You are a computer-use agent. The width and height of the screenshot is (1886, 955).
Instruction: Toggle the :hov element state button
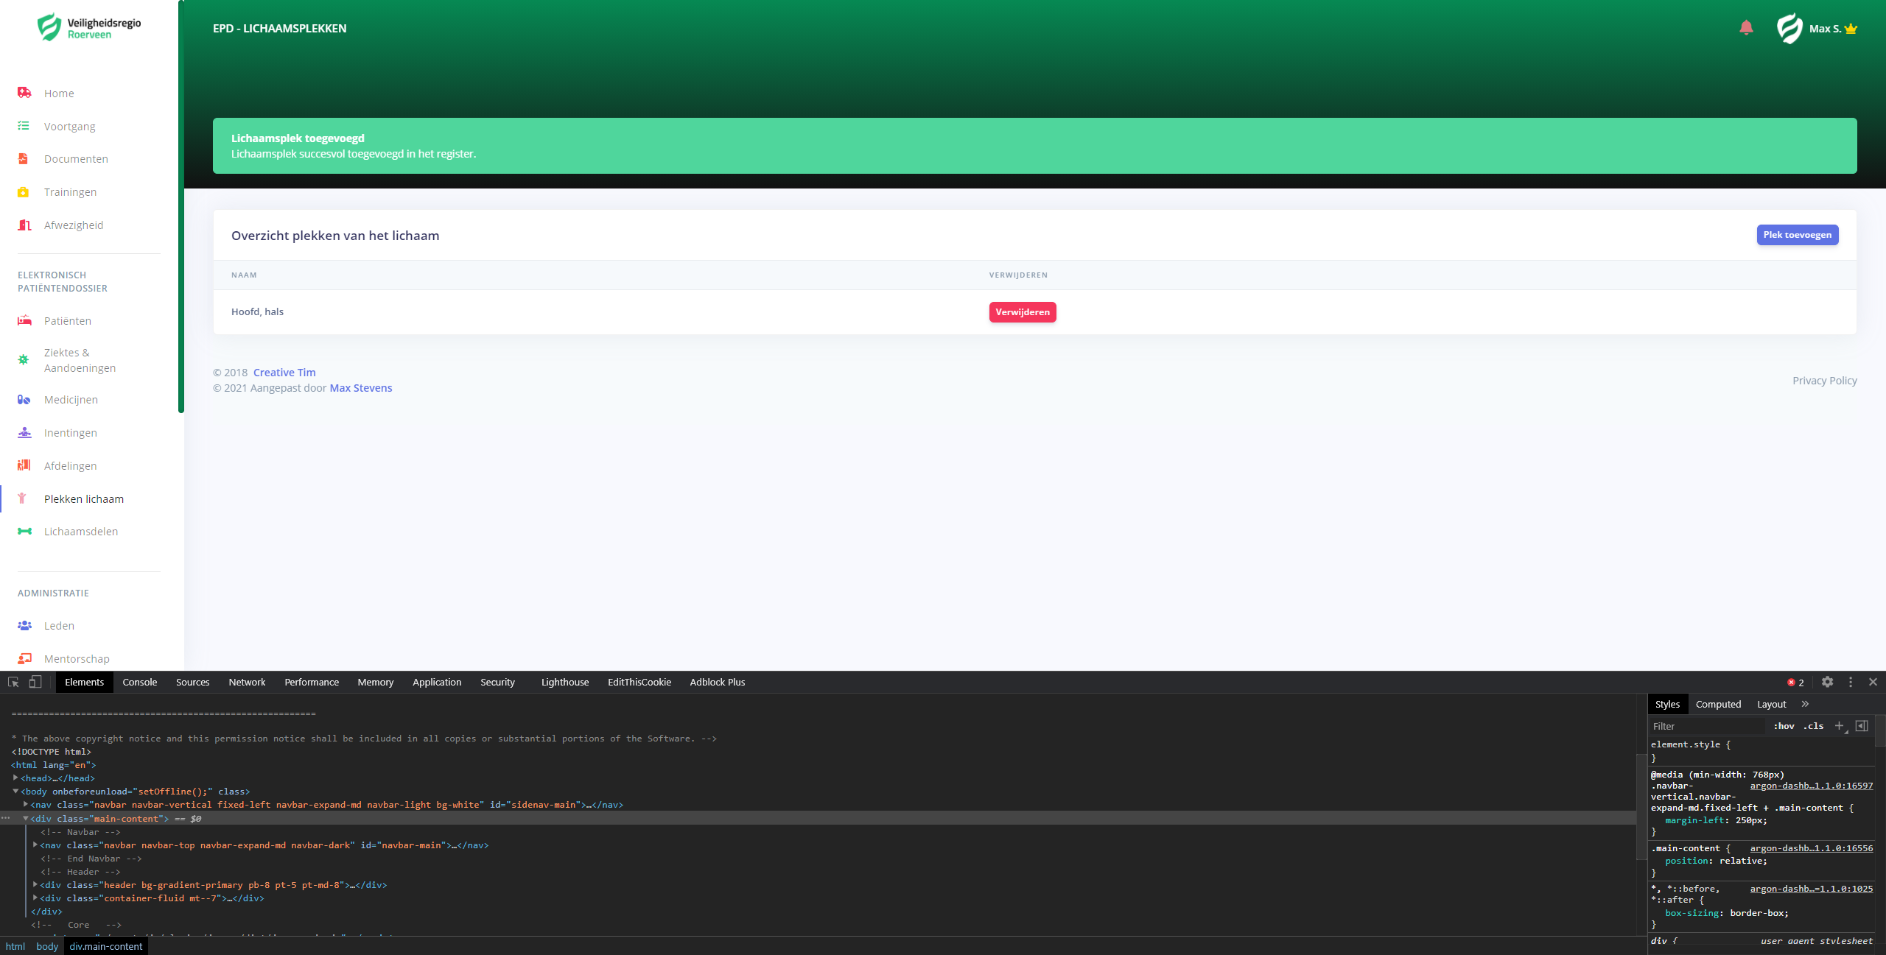[x=1784, y=726]
